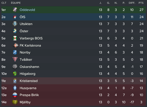
Task: Open the Kristianstad team name
Action: coord(29,81)
